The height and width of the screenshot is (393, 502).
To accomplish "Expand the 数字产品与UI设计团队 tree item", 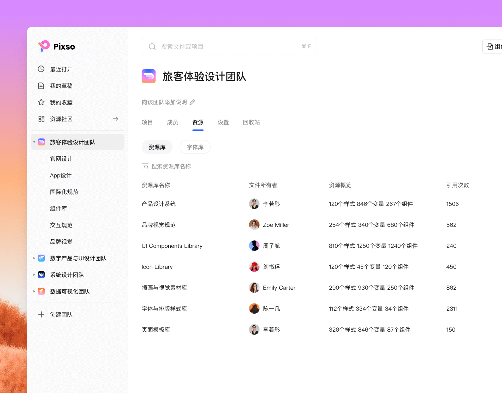I will pyautogui.click(x=34, y=258).
